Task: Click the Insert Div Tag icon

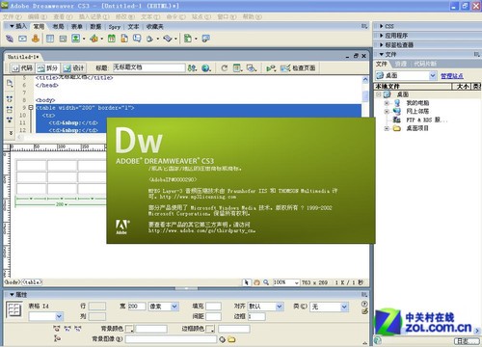Action: (63, 39)
